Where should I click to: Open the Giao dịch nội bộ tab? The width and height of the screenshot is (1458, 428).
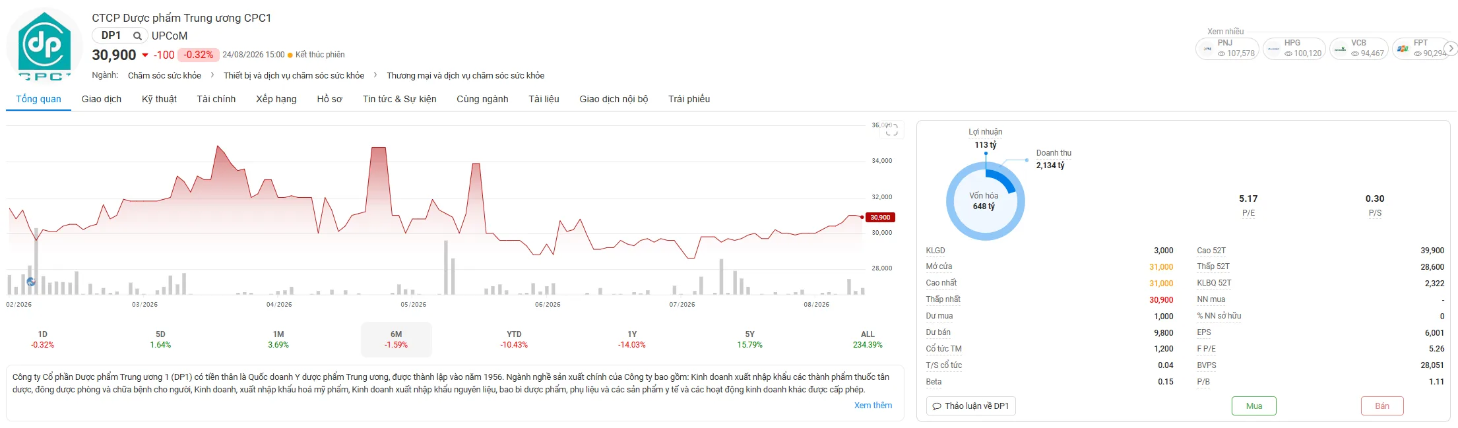tap(614, 99)
